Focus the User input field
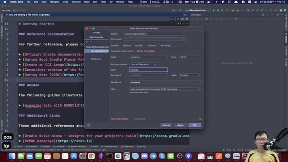This screenshot has height=162, width=288. pos(148,70)
